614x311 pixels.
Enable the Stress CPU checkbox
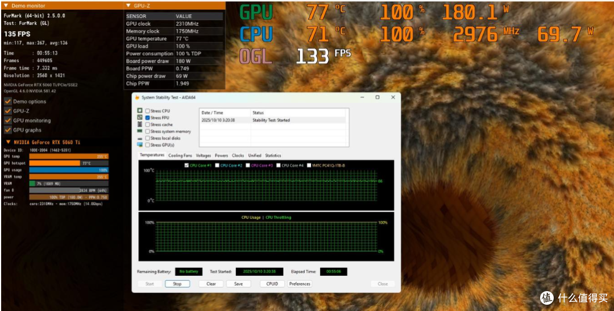[x=147, y=111]
